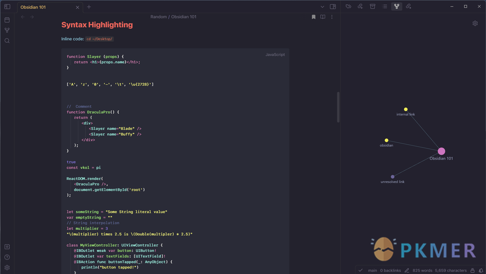The width and height of the screenshot is (486, 274).
Task: Open a new tab with plus button
Action: 89,7
